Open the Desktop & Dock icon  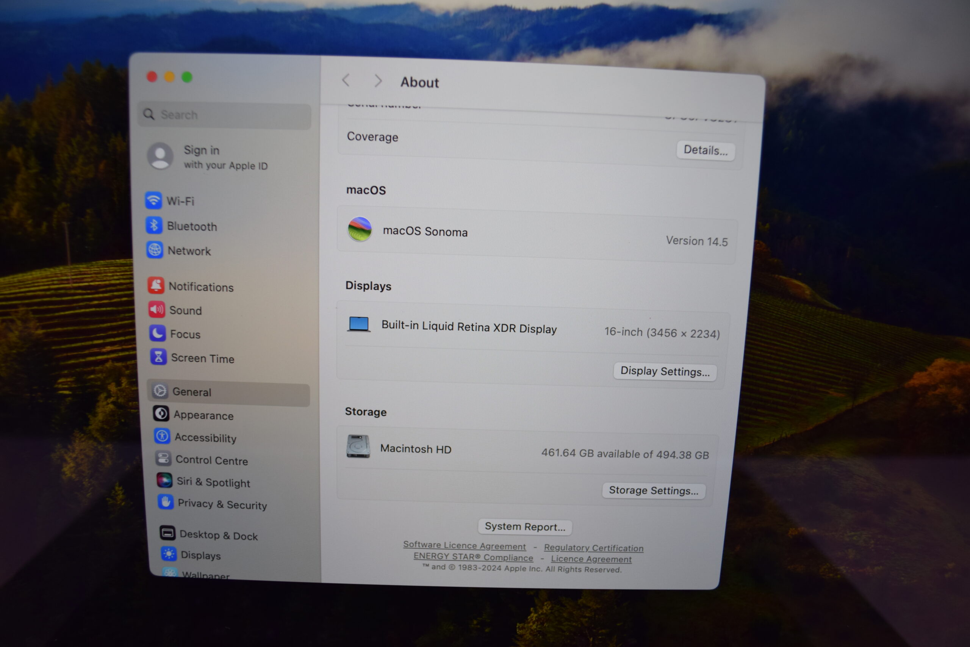click(x=167, y=533)
